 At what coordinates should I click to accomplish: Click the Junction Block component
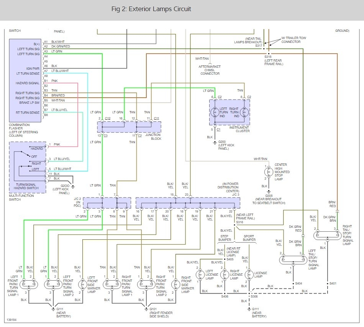(129, 127)
